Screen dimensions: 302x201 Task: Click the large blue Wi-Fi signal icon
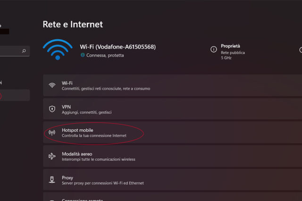pyautogui.click(x=58, y=50)
